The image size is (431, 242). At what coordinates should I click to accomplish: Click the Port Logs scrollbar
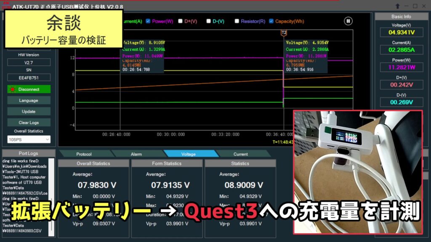point(51,197)
